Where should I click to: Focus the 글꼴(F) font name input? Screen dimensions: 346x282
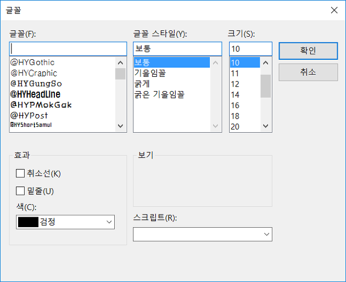(x=68, y=49)
